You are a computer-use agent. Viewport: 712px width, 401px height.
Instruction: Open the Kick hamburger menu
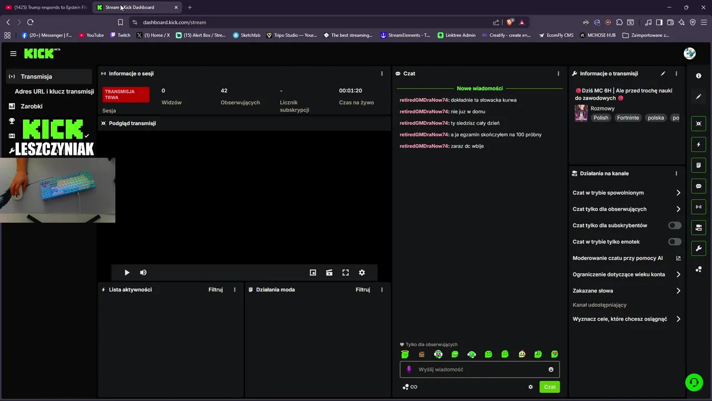click(x=13, y=53)
